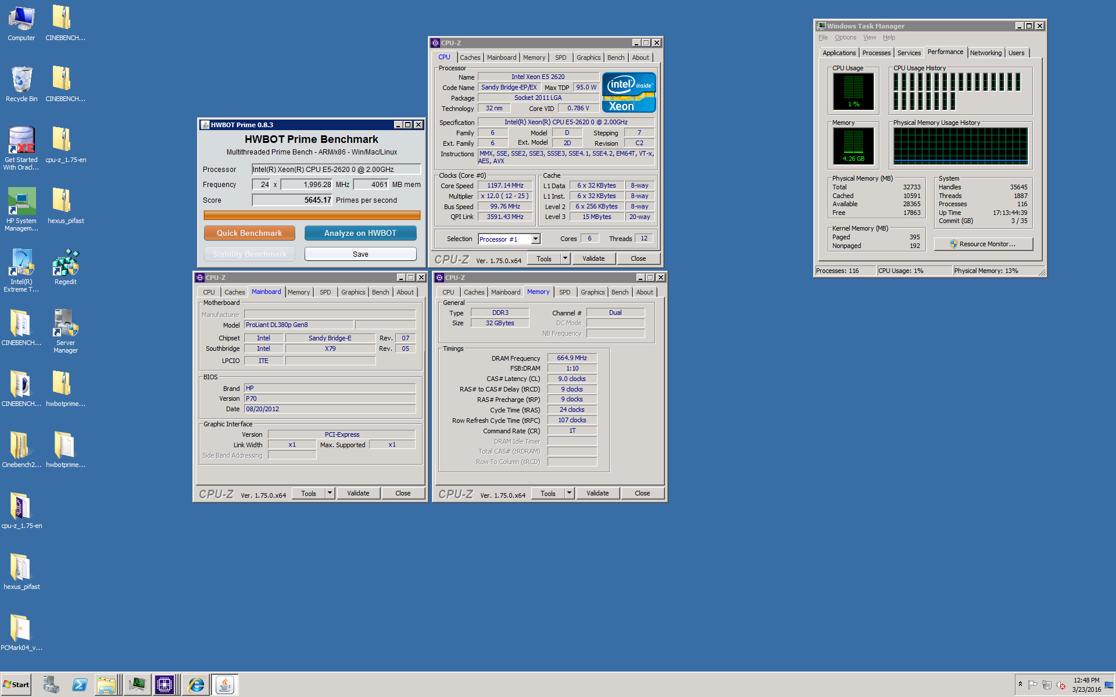This screenshot has width=1116, height=697.
Task: Open the Regedit desktop shortcut
Action: (66, 267)
